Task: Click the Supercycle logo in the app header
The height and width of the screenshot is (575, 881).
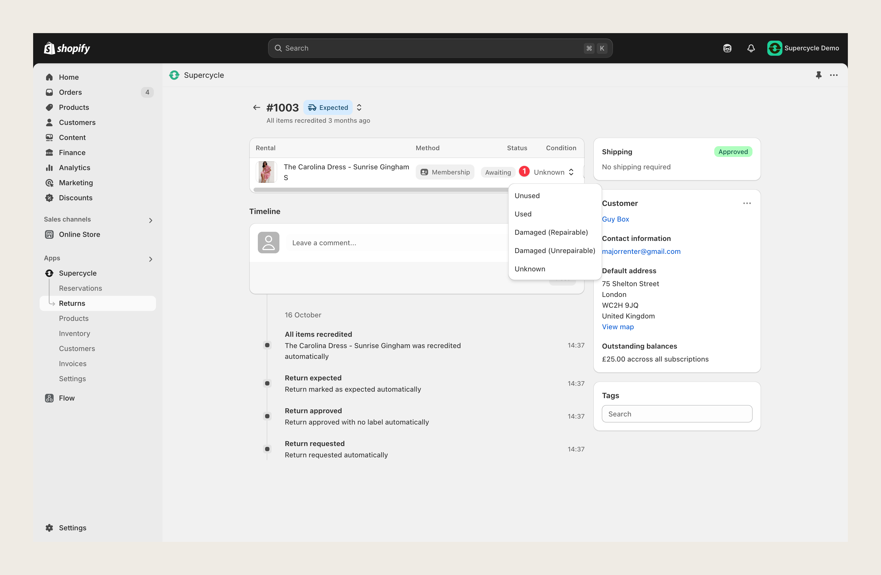Action: point(174,75)
